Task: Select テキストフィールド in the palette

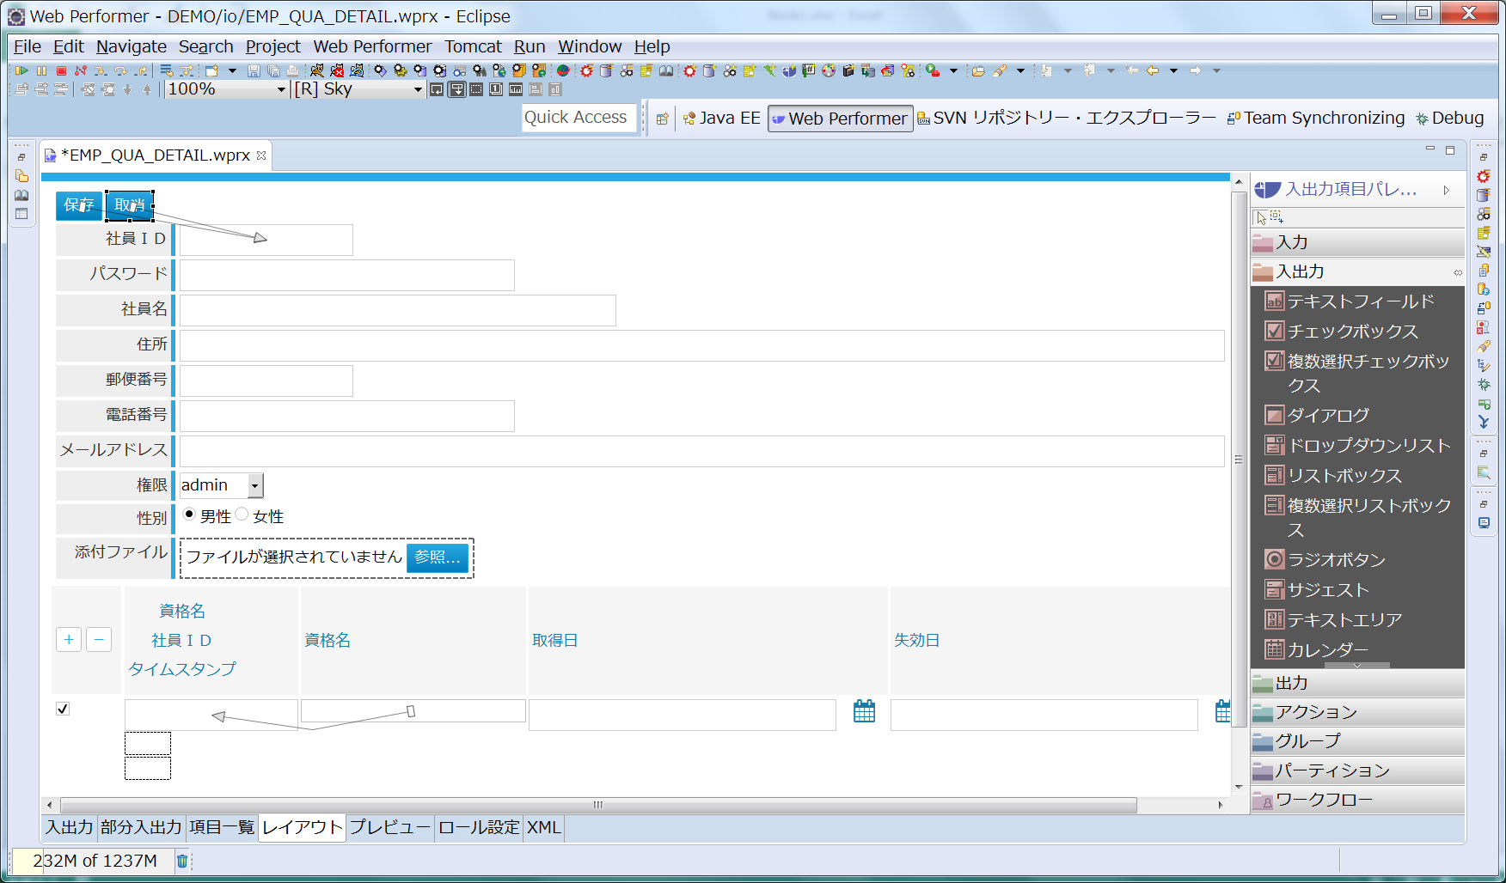Action: click(x=1359, y=301)
